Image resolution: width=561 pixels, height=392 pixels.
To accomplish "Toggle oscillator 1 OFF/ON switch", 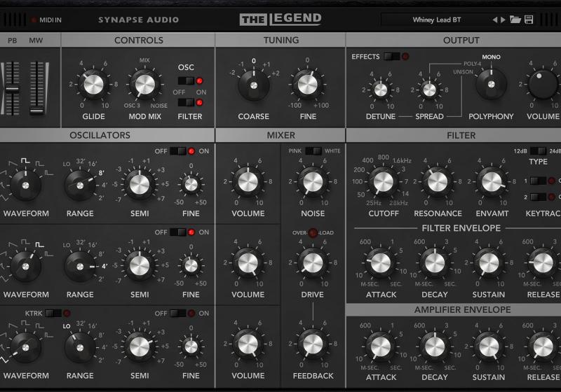I will (x=178, y=151).
